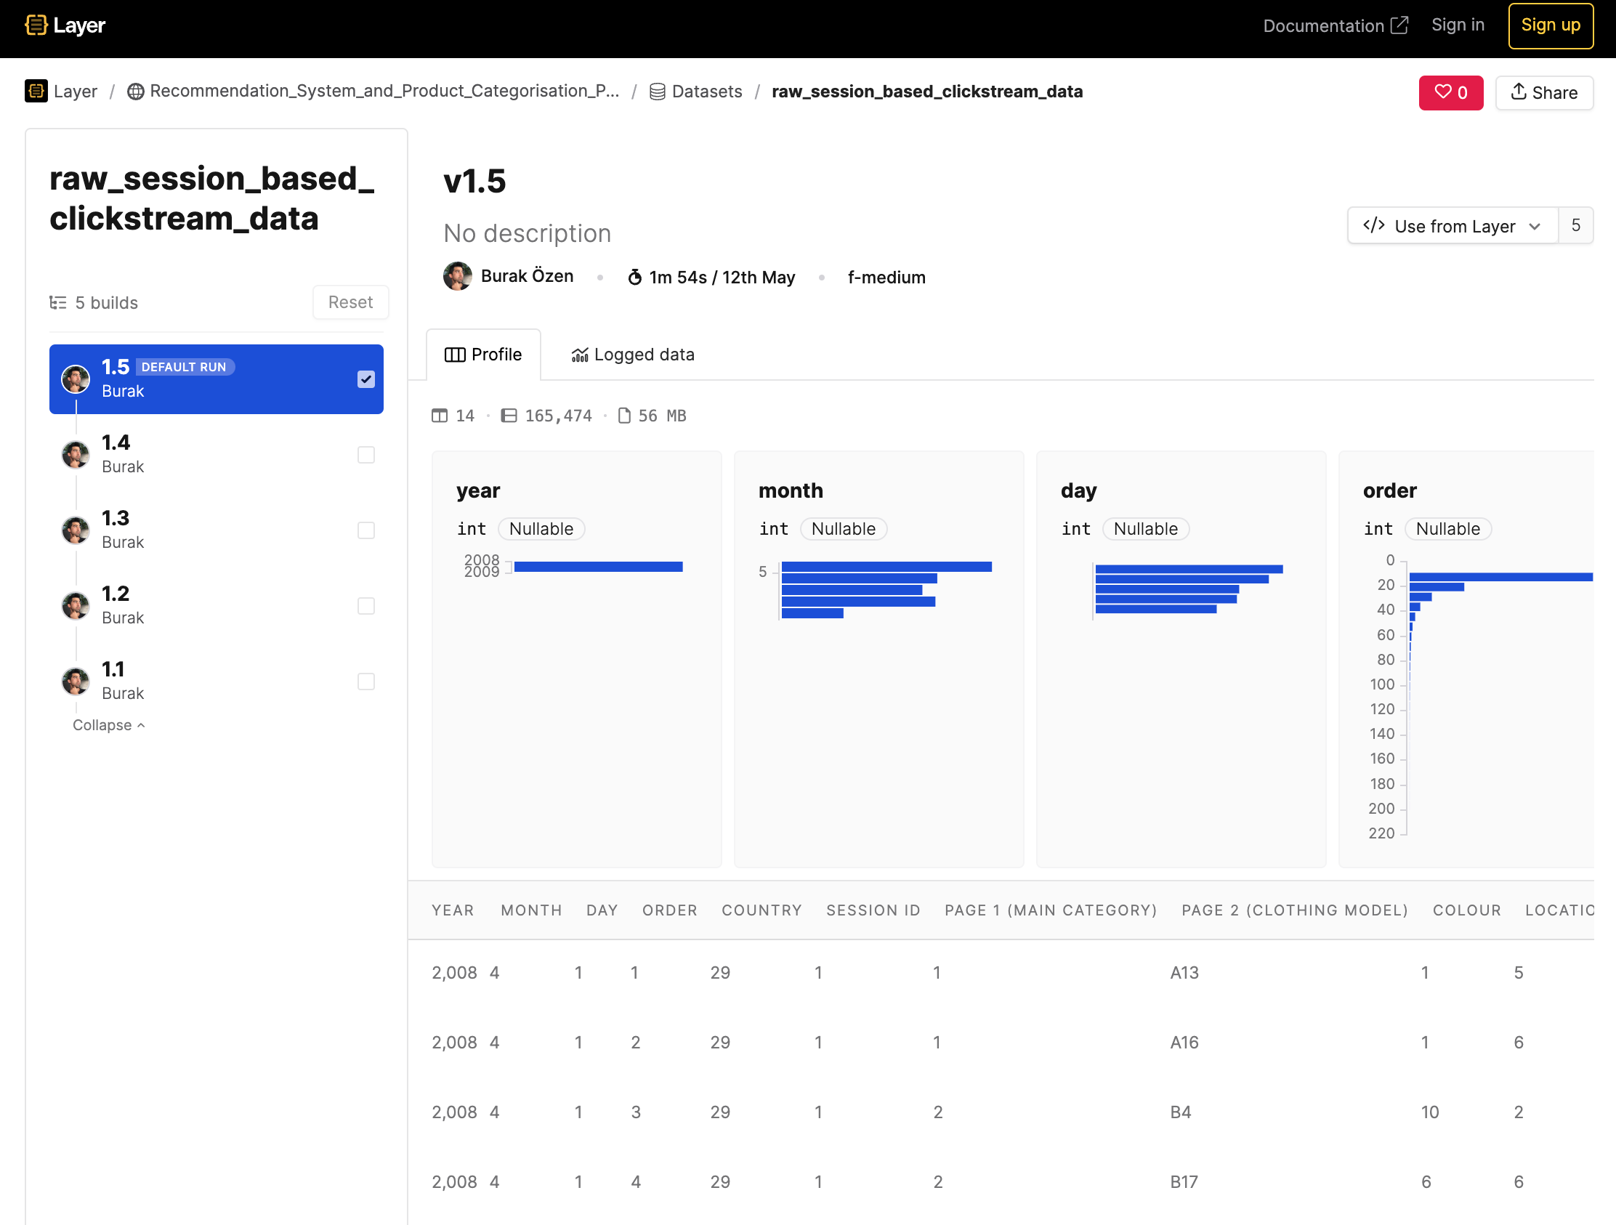Click the globe icon beside project name
This screenshot has width=1616, height=1225.
[x=135, y=92]
